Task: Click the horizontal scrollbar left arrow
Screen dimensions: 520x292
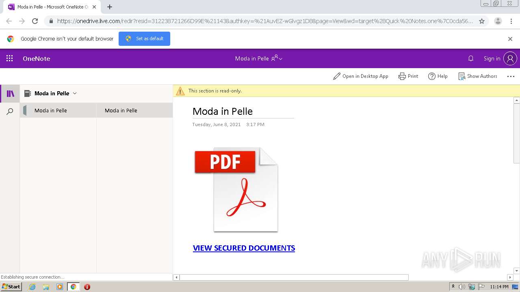Action: pos(176,277)
